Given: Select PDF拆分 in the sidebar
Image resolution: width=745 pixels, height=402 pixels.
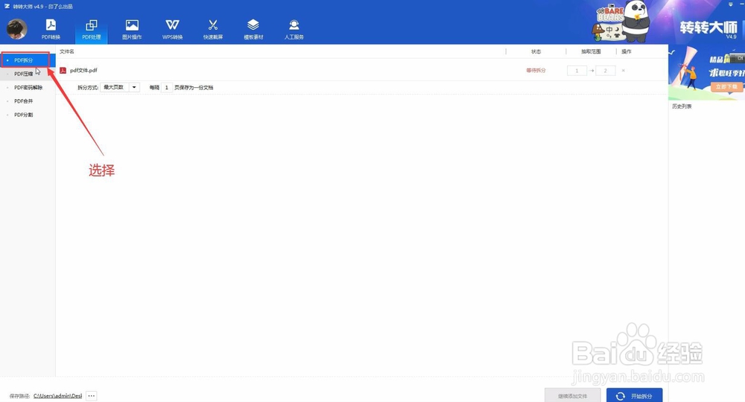Looking at the screenshot, I should 28,60.
